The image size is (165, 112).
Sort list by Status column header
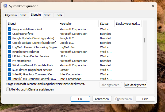[x=106, y=24]
